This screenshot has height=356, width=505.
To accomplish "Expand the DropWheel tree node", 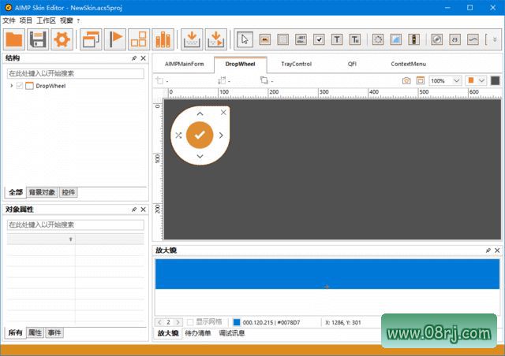I will coord(12,86).
